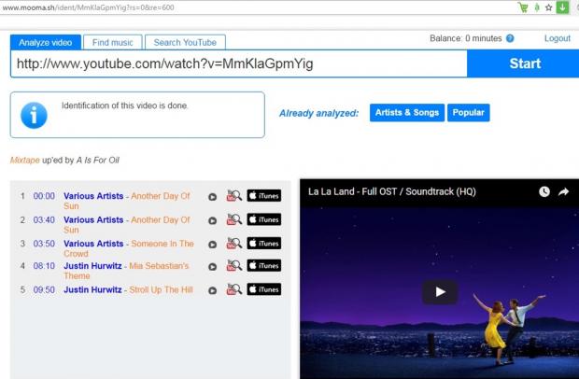This screenshot has height=379, width=579.
Task: Click the Share arrow on the video
Action: coord(564,191)
